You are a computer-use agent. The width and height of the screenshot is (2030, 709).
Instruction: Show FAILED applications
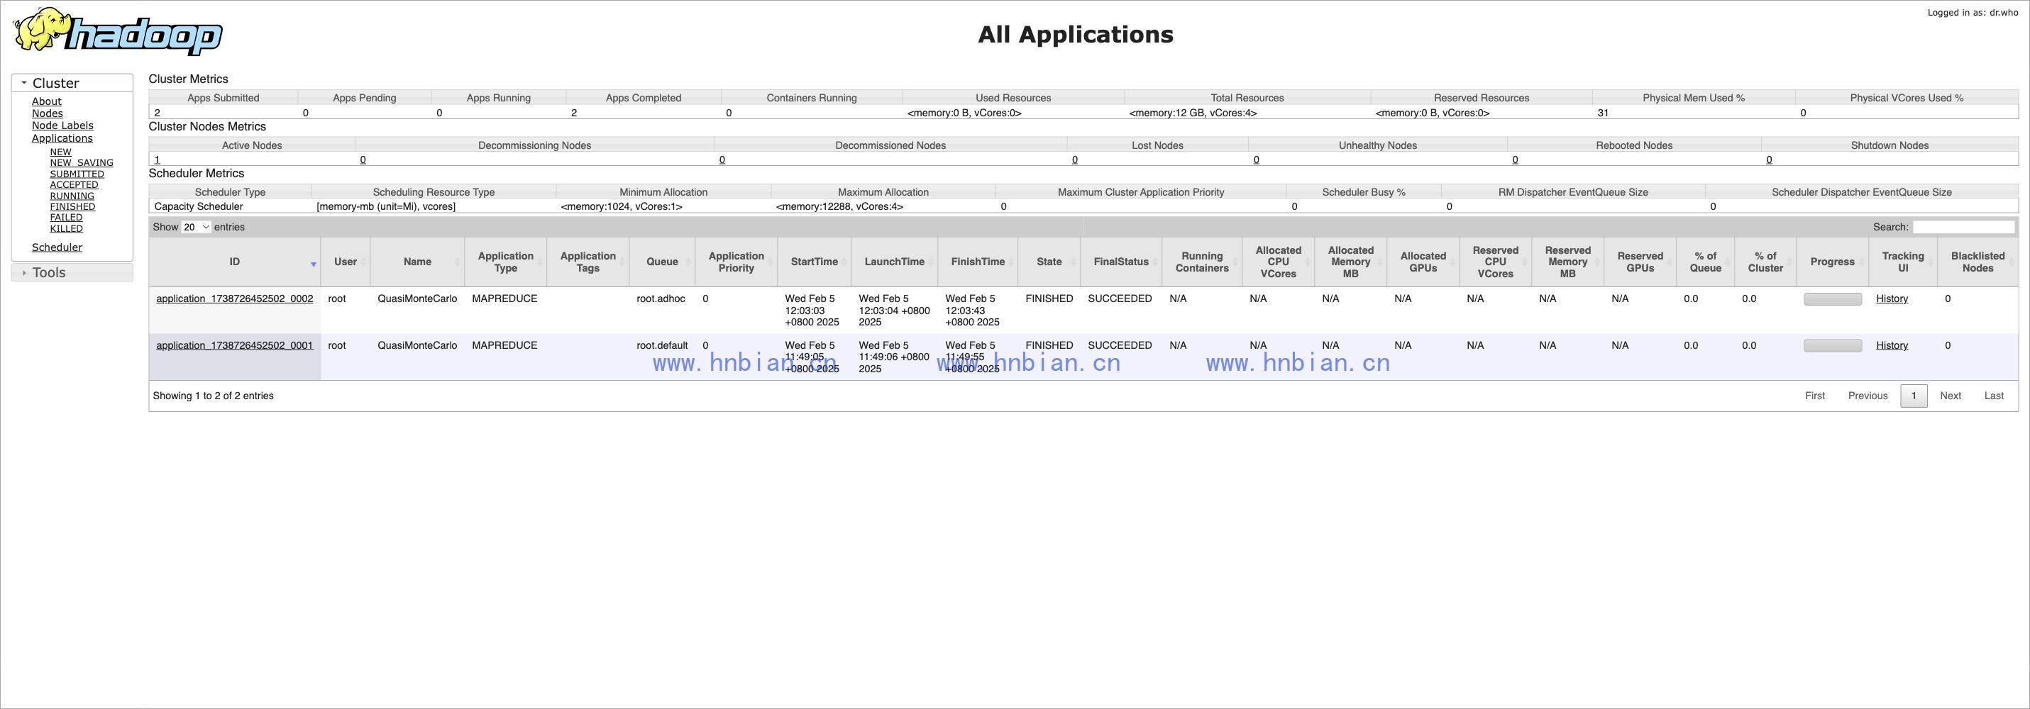pos(66,218)
